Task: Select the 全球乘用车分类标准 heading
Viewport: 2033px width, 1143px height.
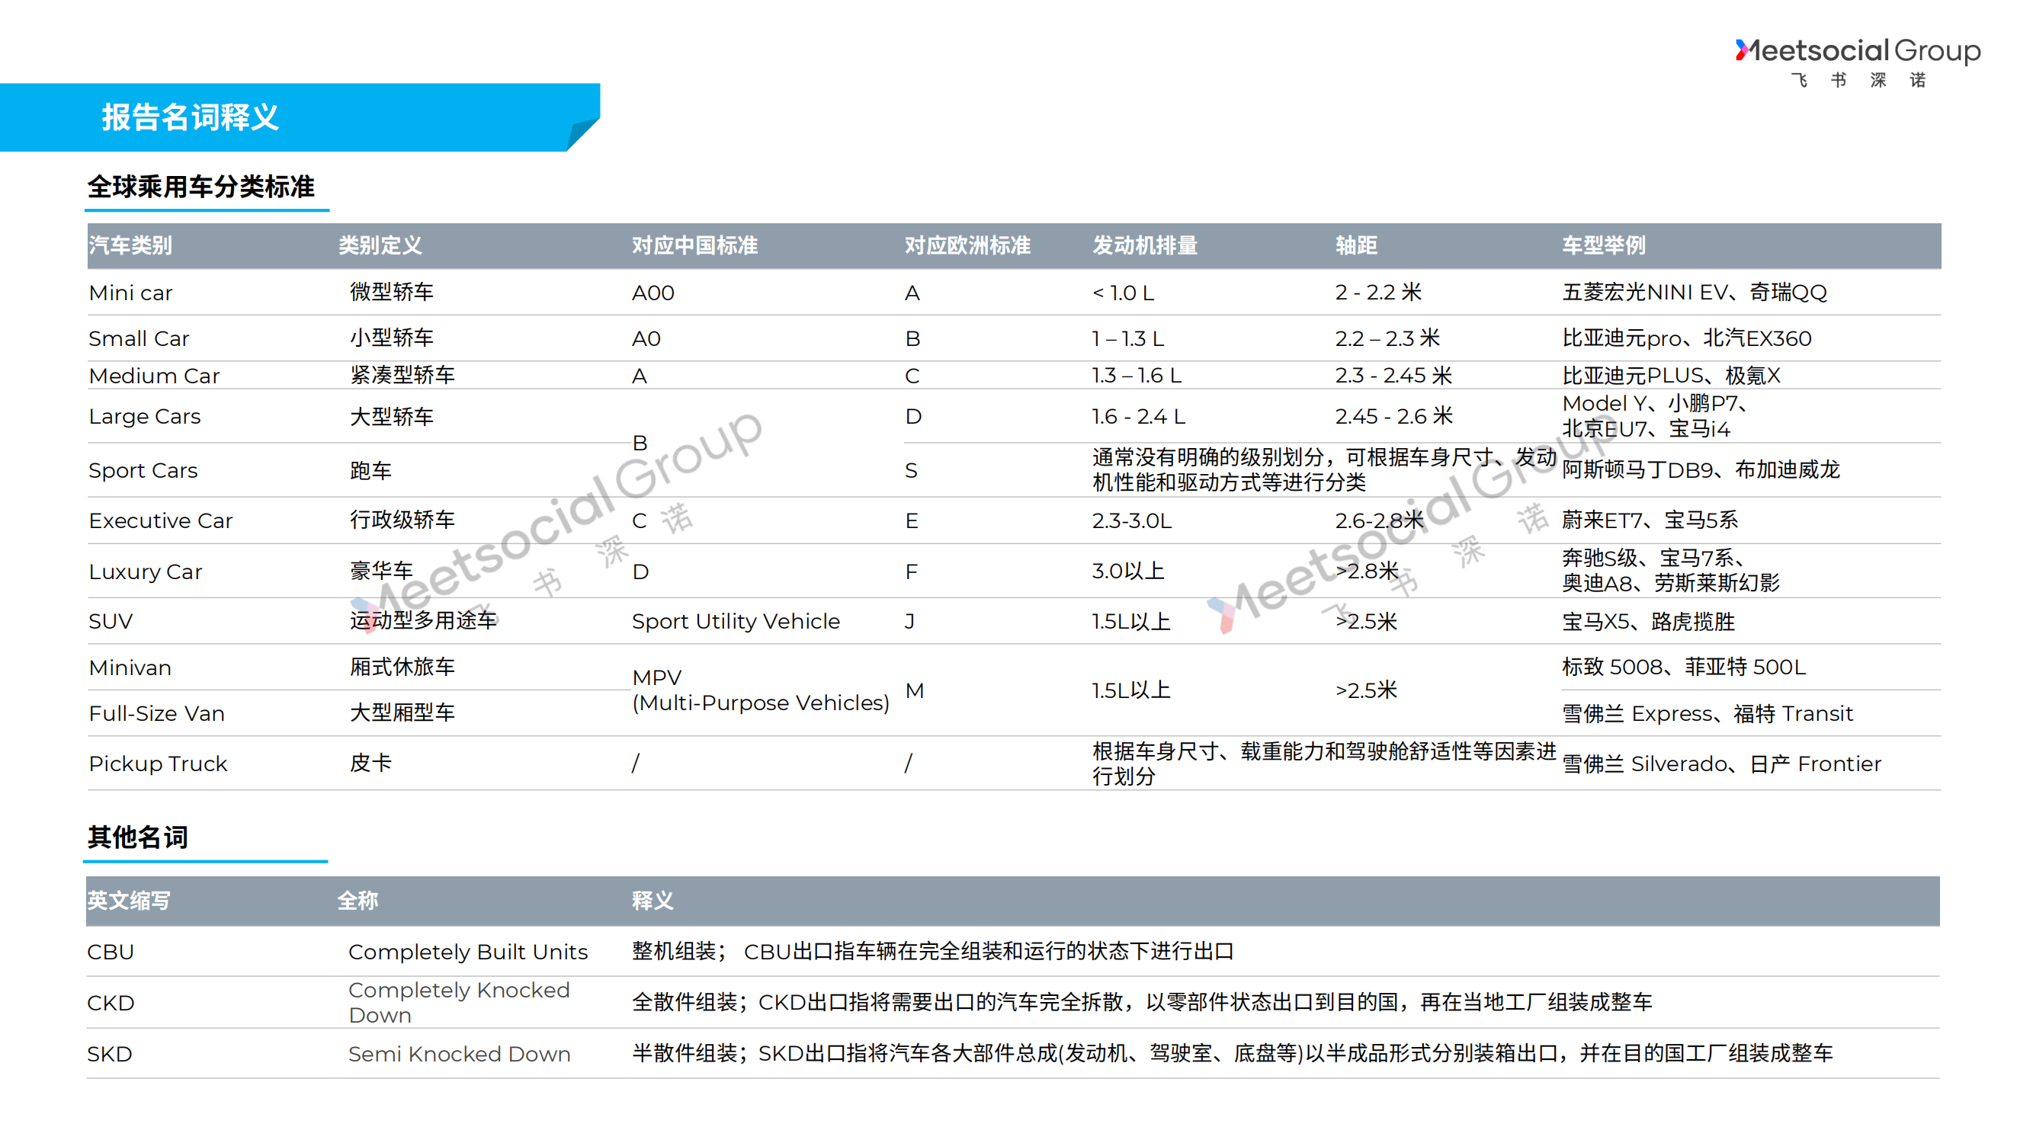Action: coord(200,187)
